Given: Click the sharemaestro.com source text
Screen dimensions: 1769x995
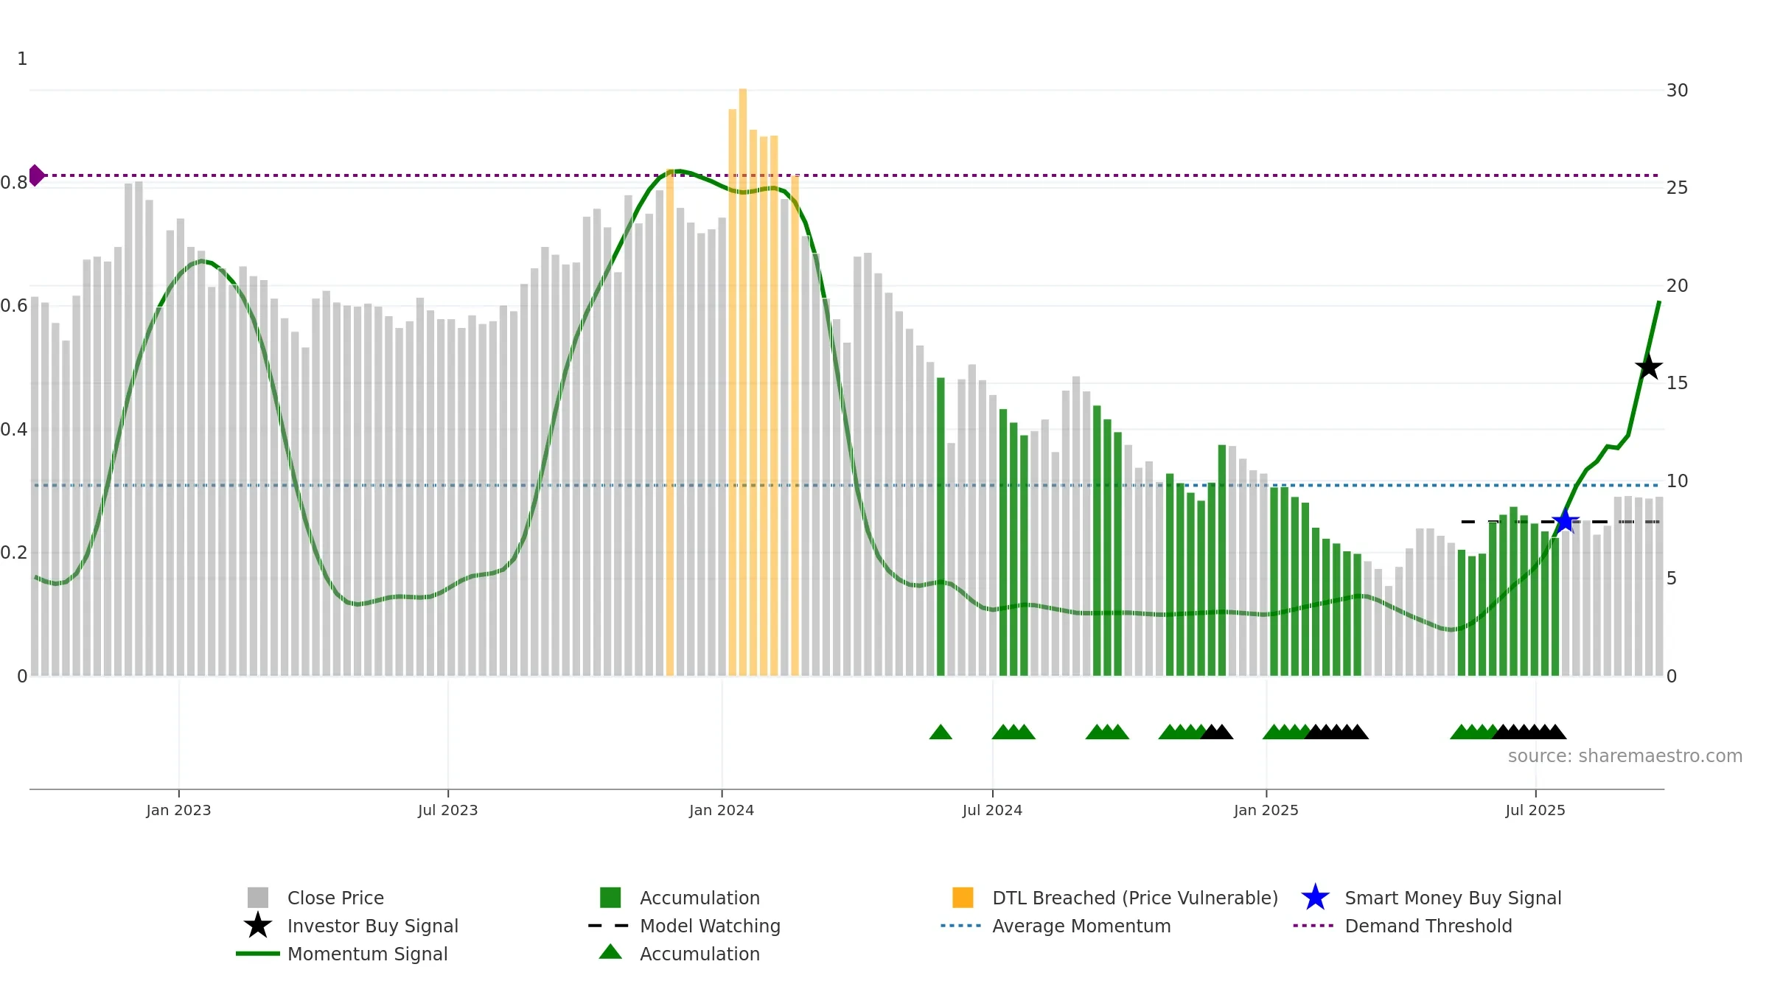Looking at the screenshot, I should point(1625,756).
